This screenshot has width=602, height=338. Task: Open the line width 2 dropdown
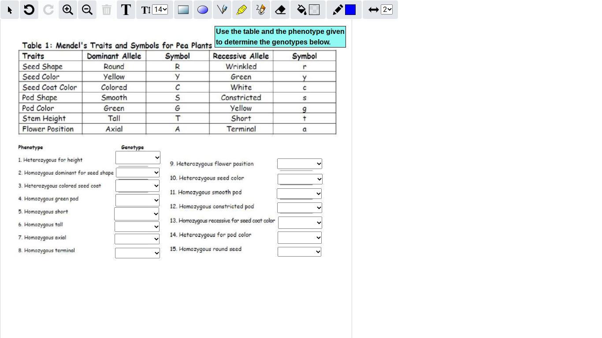tap(386, 9)
